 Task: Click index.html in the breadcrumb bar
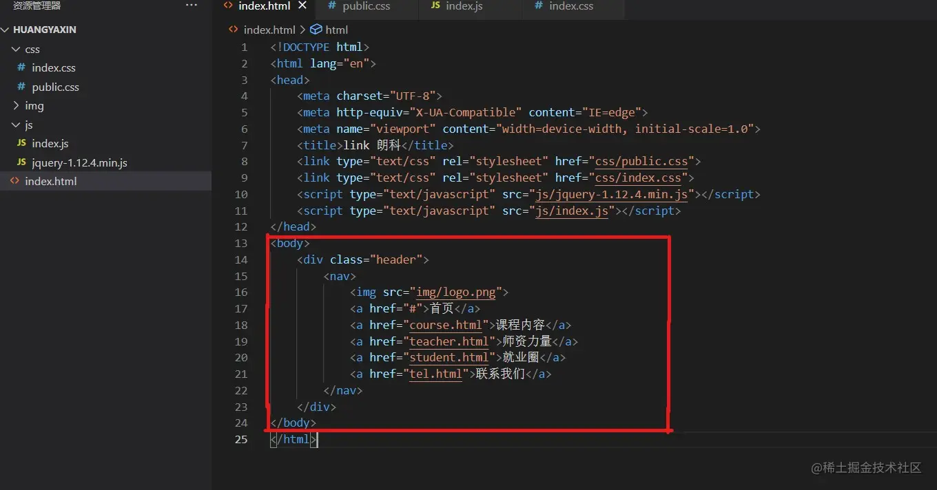(x=269, y=30)
